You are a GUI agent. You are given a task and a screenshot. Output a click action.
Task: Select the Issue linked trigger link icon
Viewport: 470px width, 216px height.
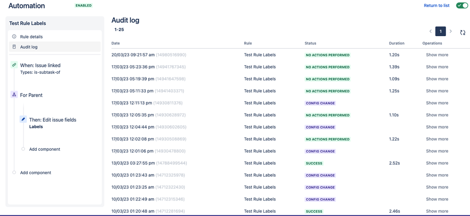pyautogui.click(x=14, y=65)
